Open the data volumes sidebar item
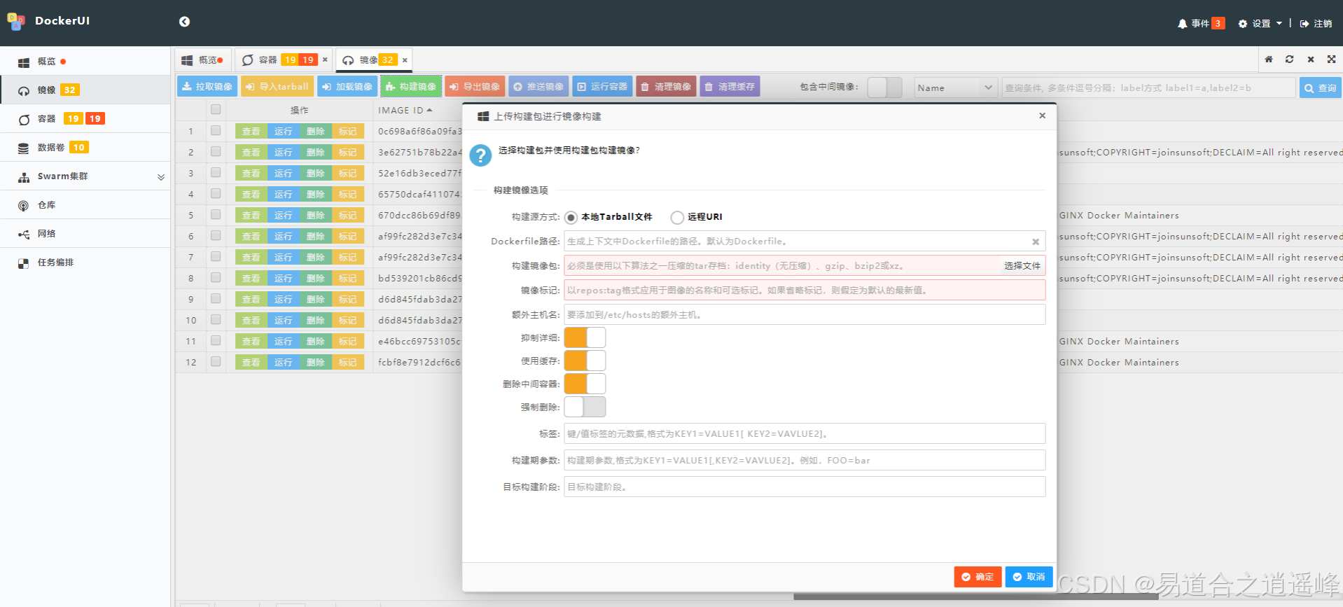1343x607 pixels. click(51, 148)
